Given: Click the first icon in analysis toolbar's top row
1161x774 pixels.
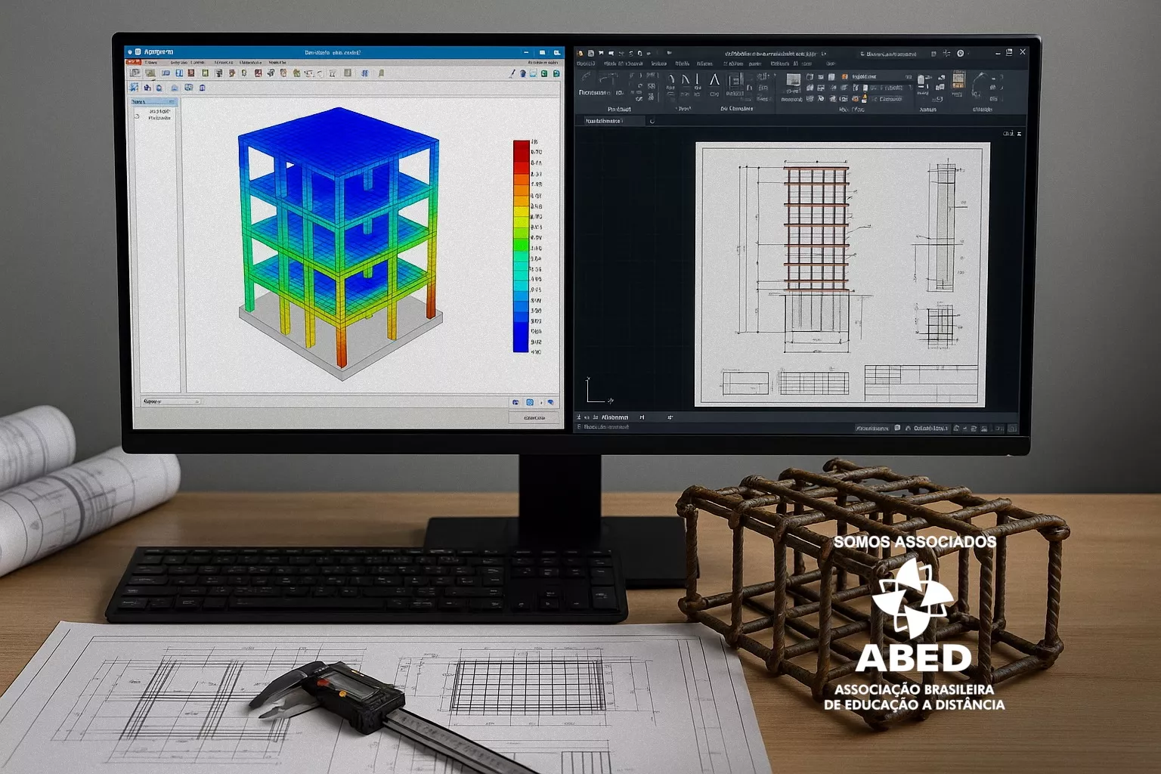Looking at the screenshot, I should [135, 73].
